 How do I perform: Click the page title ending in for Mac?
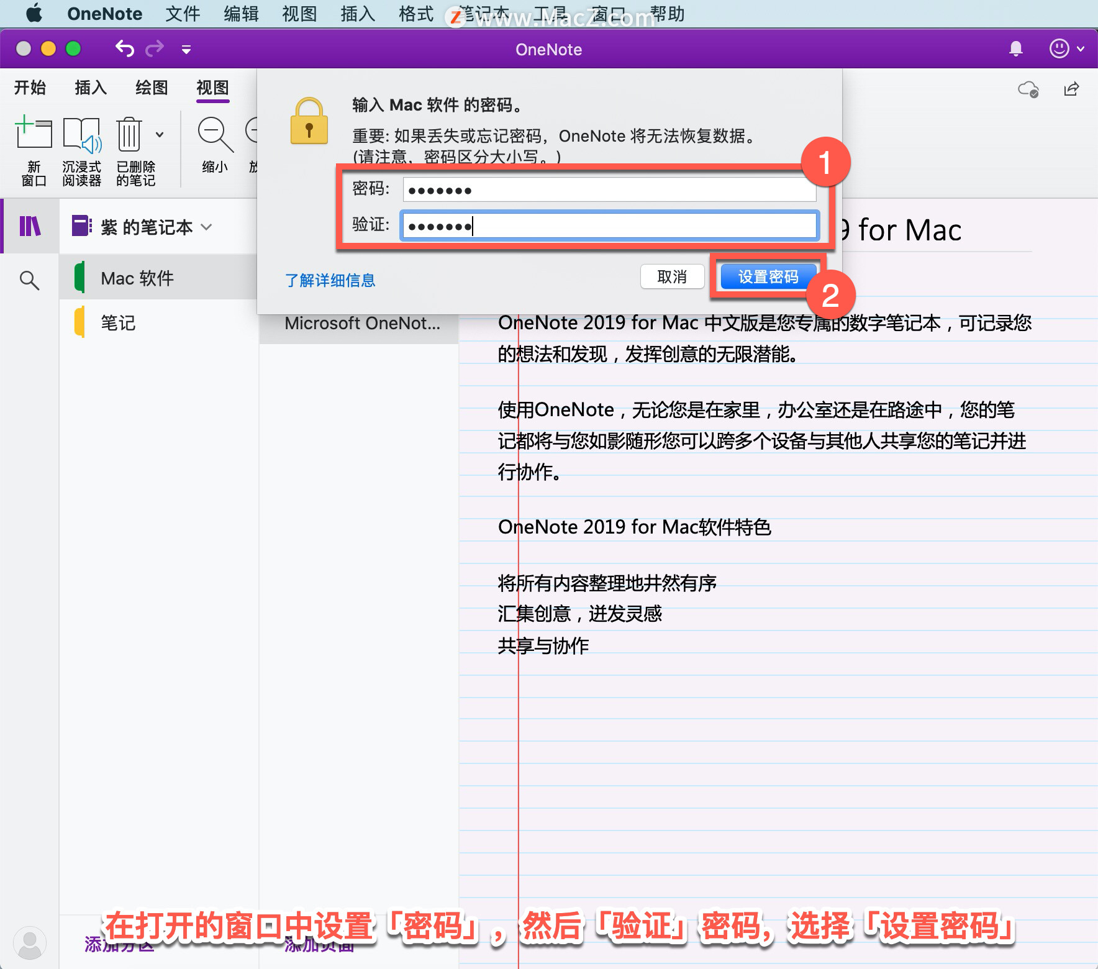click(x=902, y=230)
